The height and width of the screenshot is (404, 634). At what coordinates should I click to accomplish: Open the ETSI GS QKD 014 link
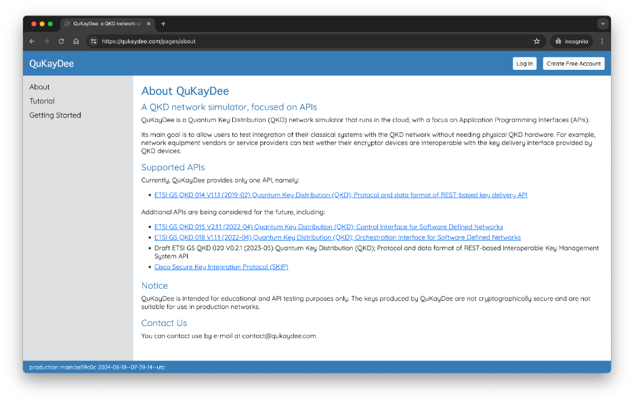341,195
